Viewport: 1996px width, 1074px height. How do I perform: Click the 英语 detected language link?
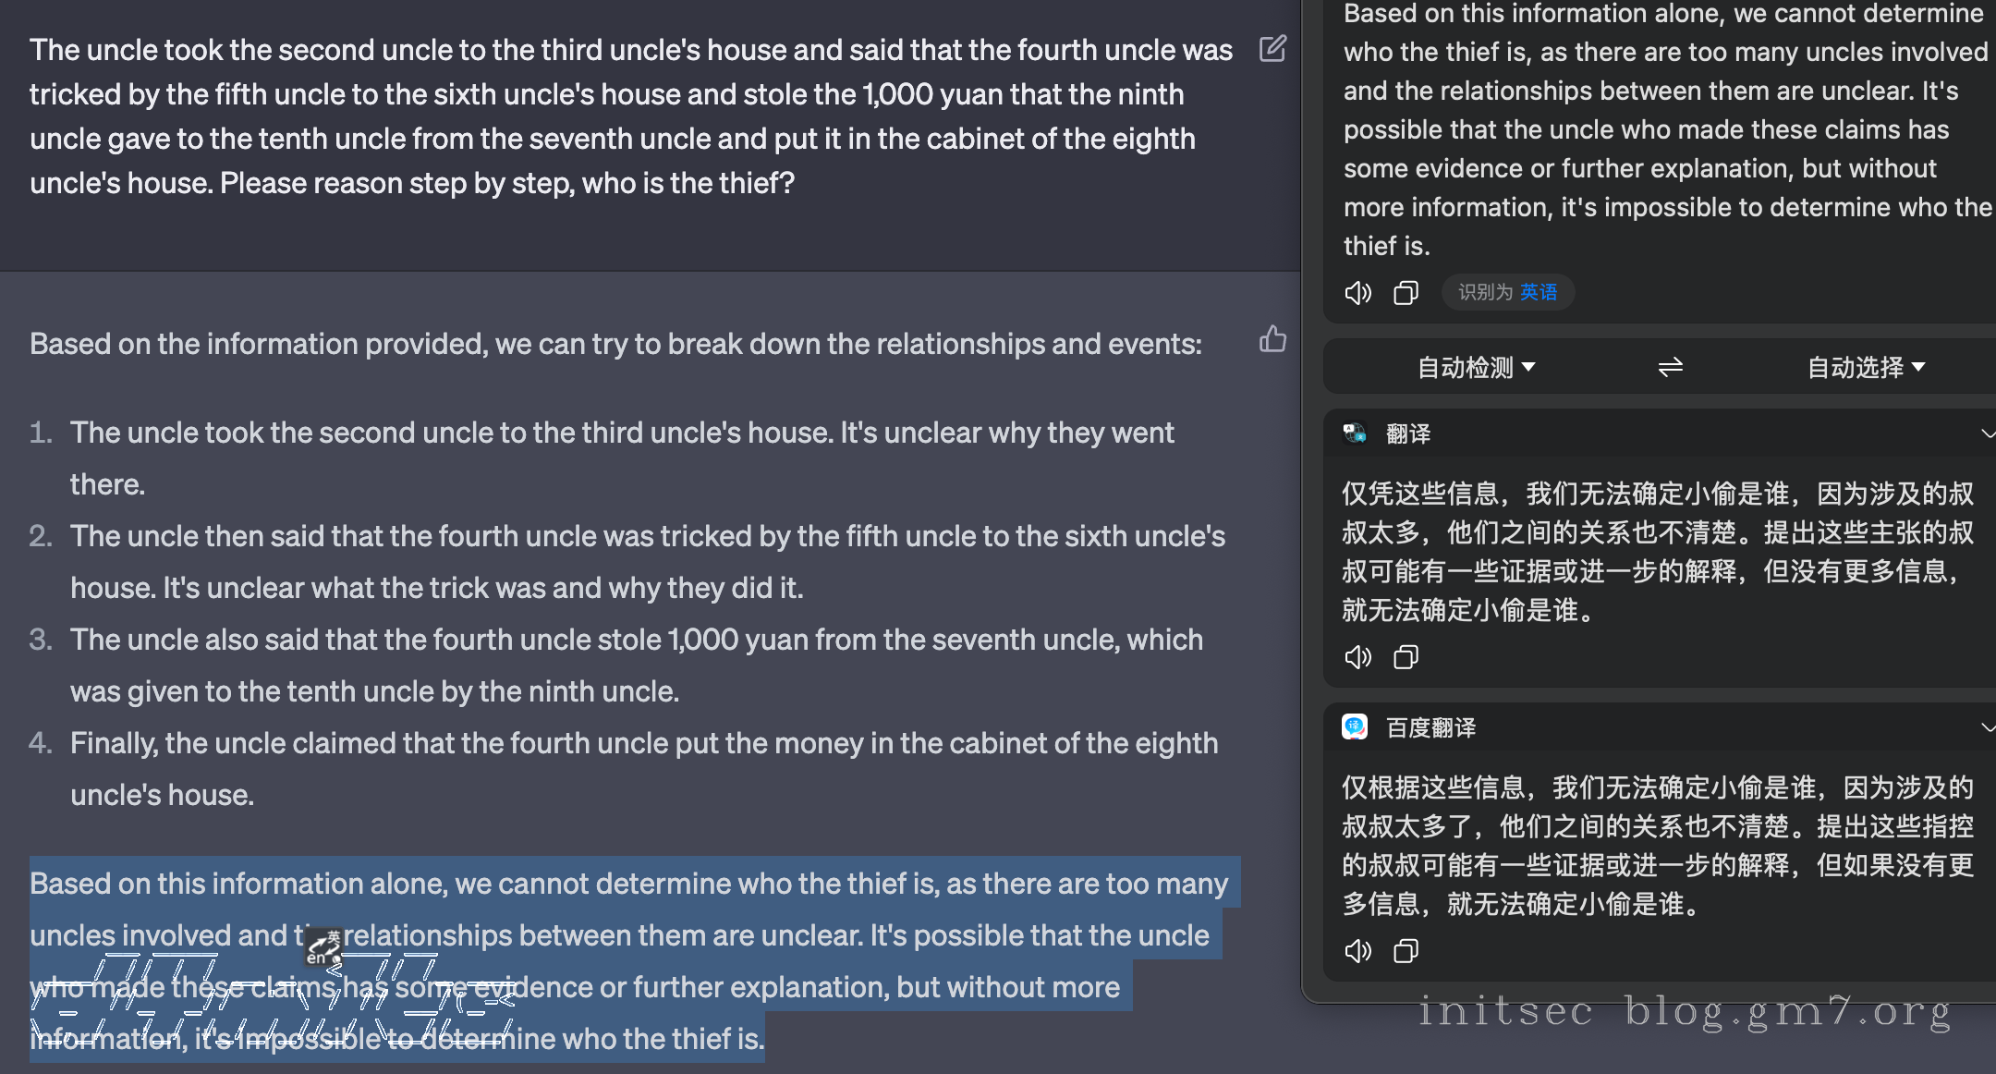click(x=1539, y=292)
